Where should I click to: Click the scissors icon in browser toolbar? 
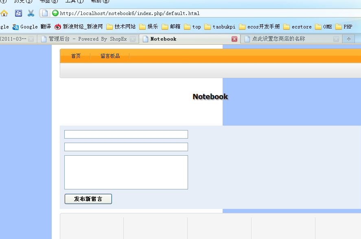(31, 13)
